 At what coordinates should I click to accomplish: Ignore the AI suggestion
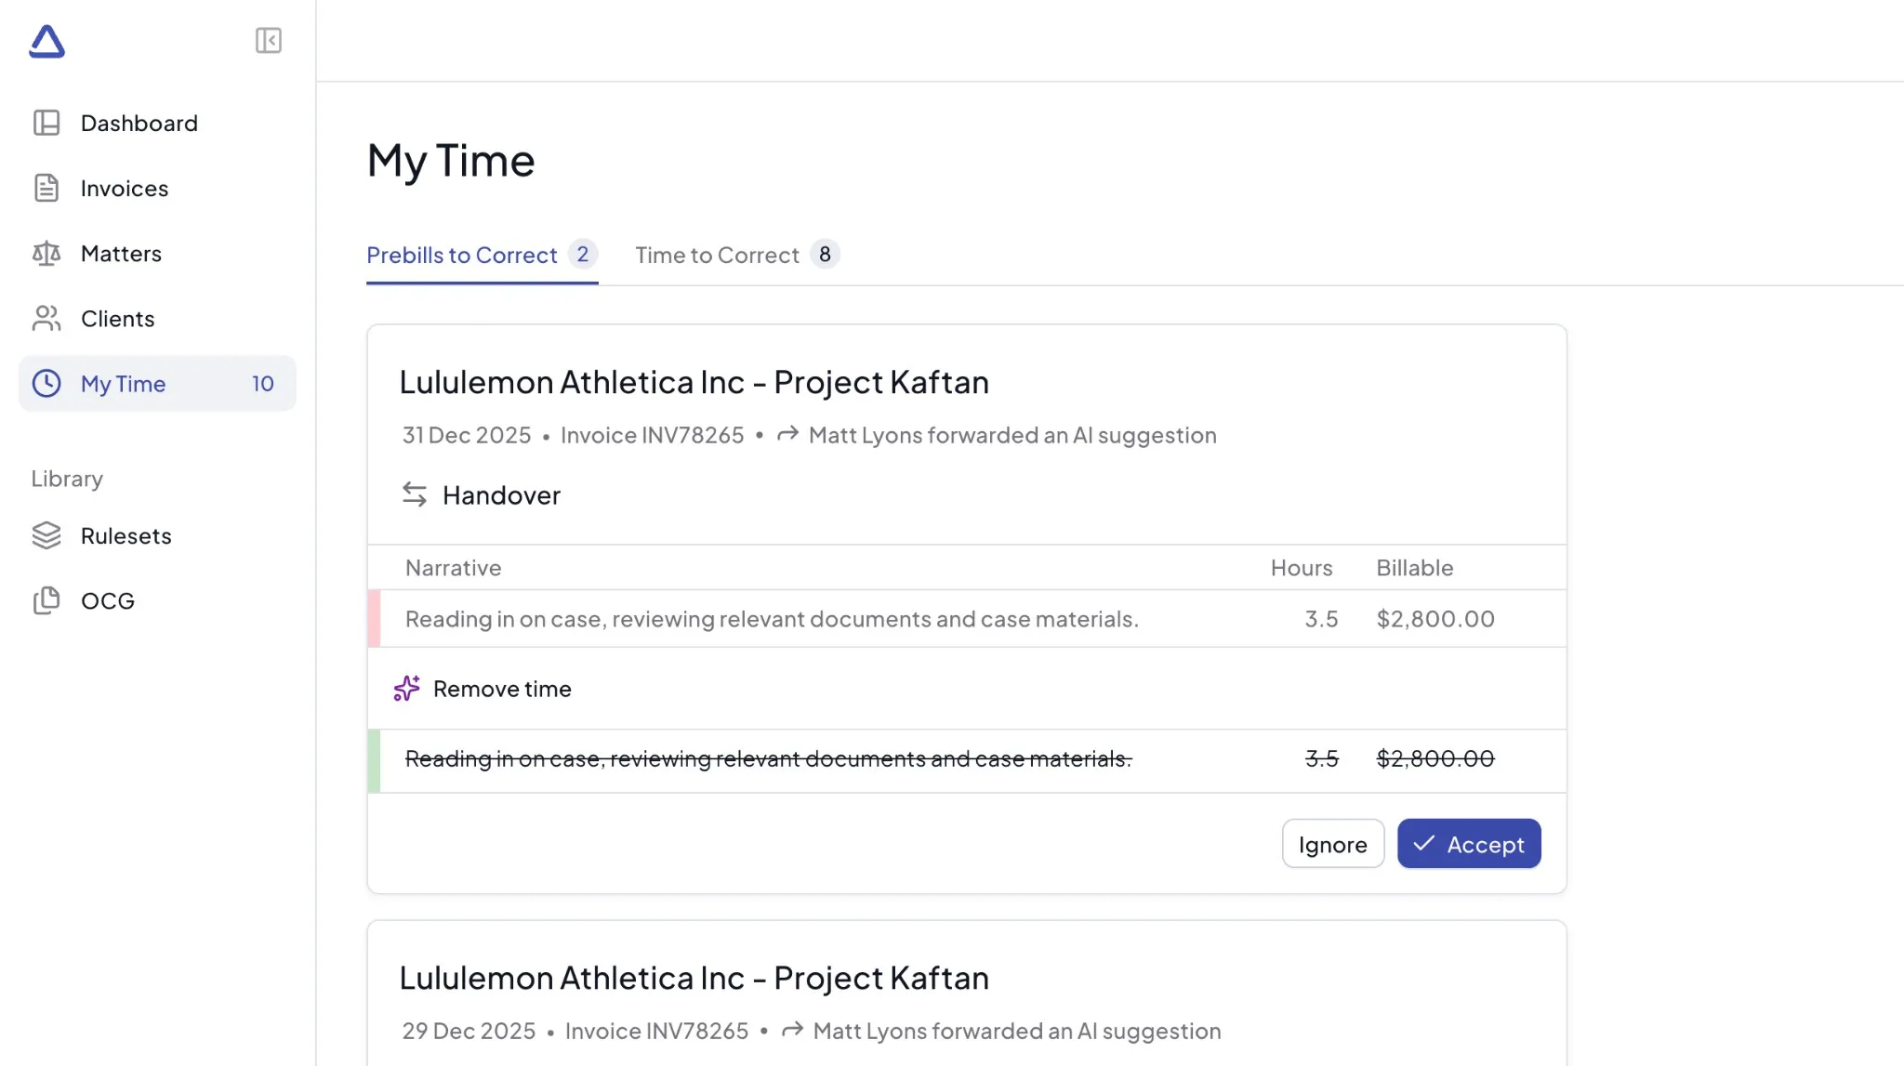[1332, 844]
